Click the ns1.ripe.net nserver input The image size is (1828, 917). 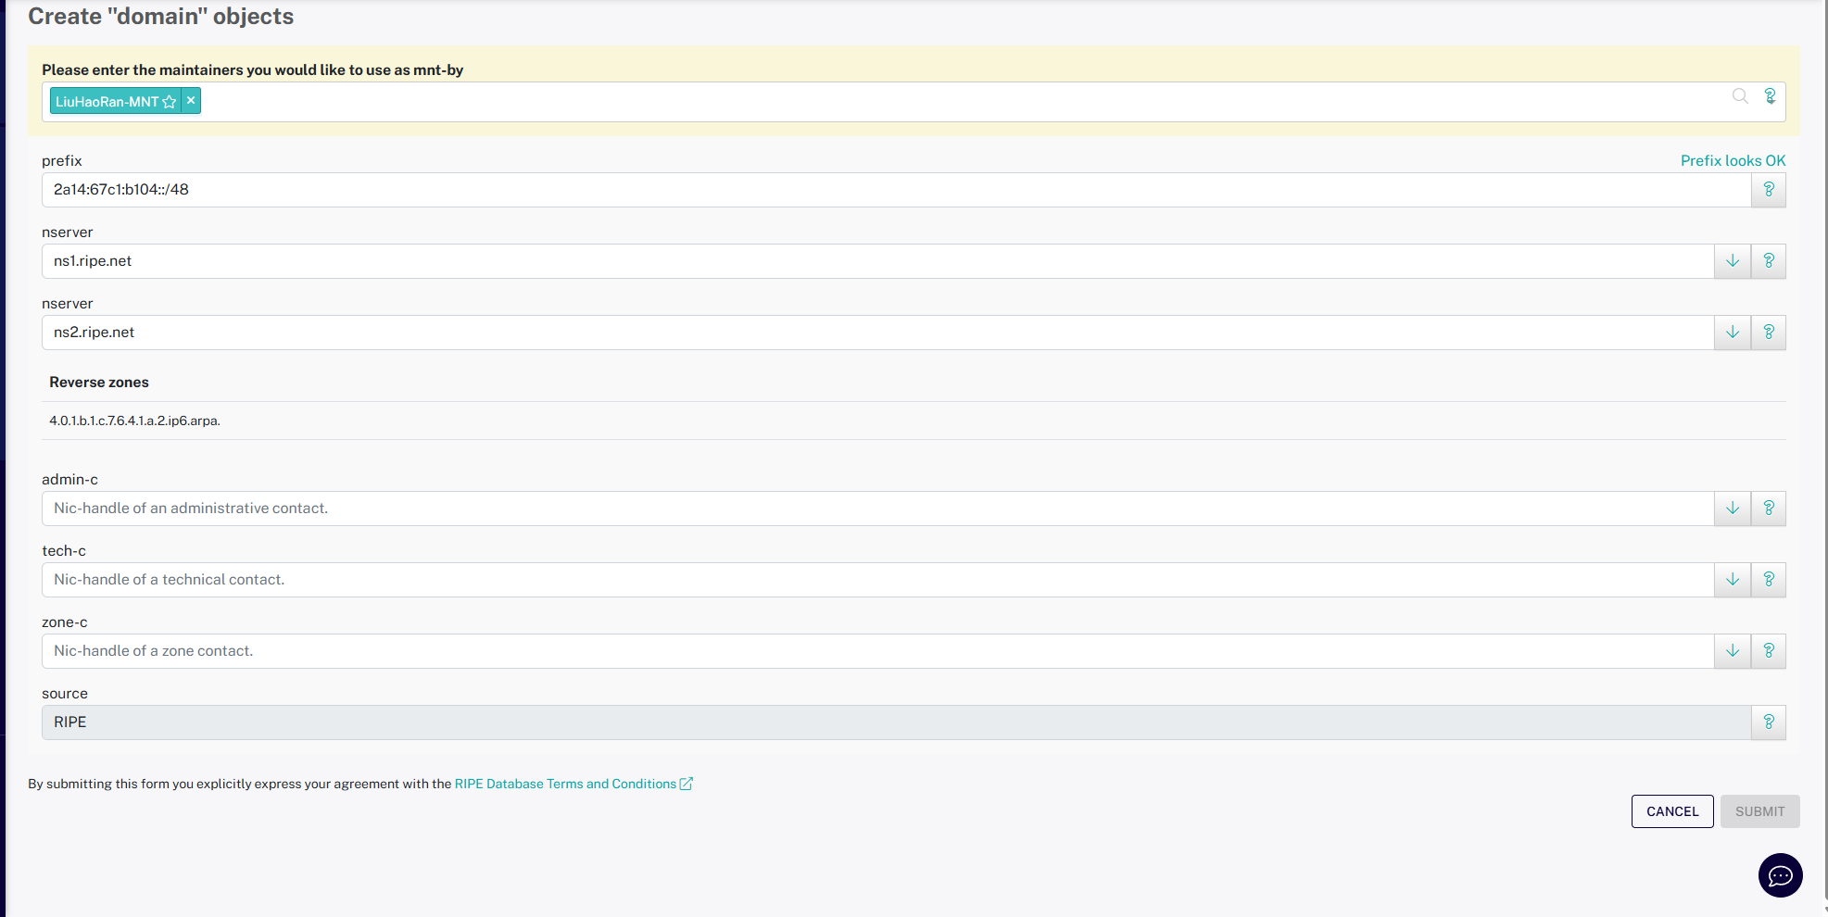(877, 261)
